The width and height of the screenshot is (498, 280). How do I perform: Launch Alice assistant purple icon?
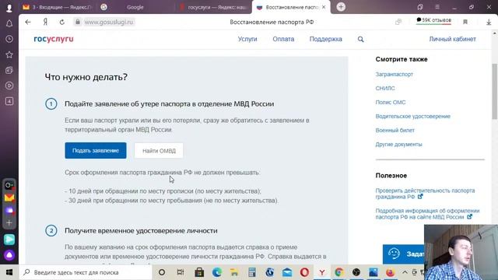9,255
